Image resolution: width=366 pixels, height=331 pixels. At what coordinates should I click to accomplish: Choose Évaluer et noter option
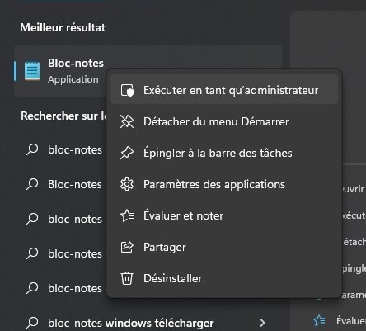(x=224, y=215)
